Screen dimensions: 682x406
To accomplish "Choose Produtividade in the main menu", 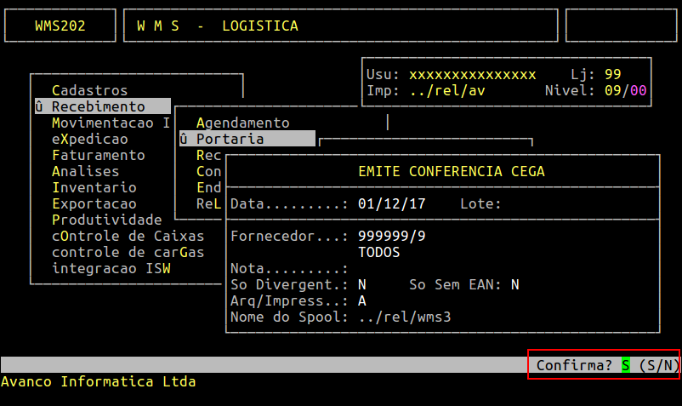I will (x=106, y=220).
